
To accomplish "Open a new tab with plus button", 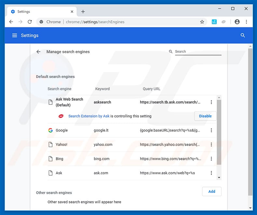I will [83, 11].
